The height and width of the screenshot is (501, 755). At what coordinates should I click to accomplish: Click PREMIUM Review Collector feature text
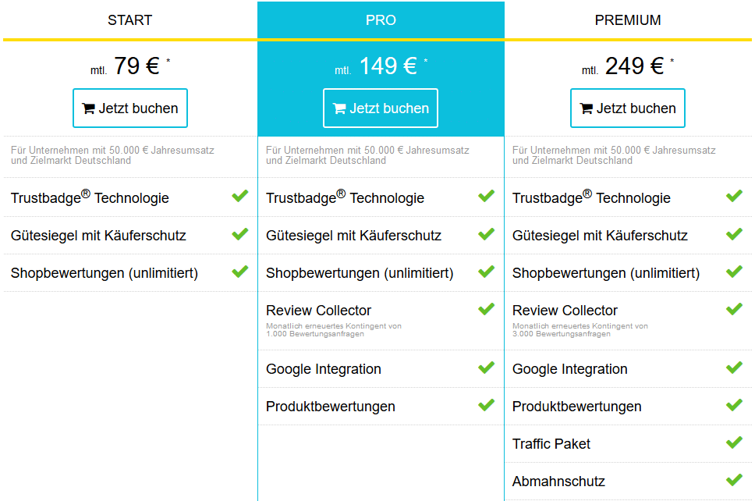(565, 311)
